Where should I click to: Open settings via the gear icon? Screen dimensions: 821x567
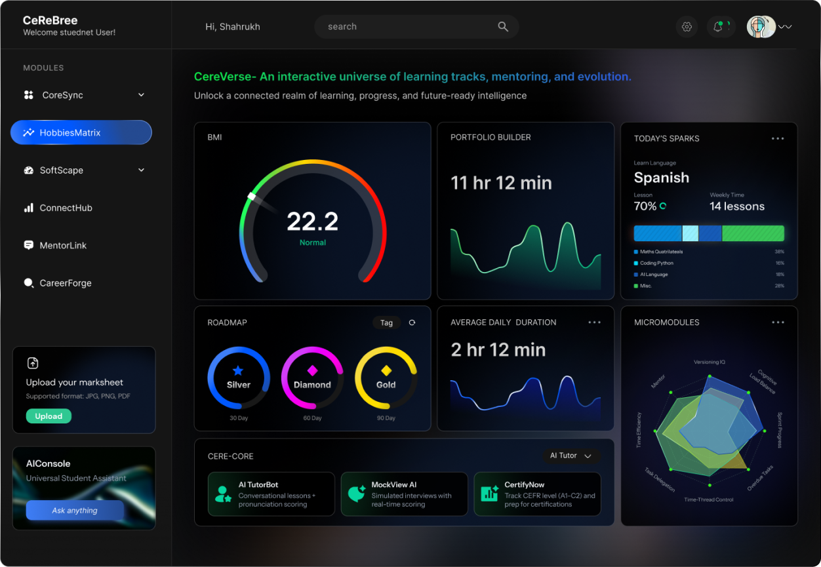pyautogui.click(x=687, y=27)
